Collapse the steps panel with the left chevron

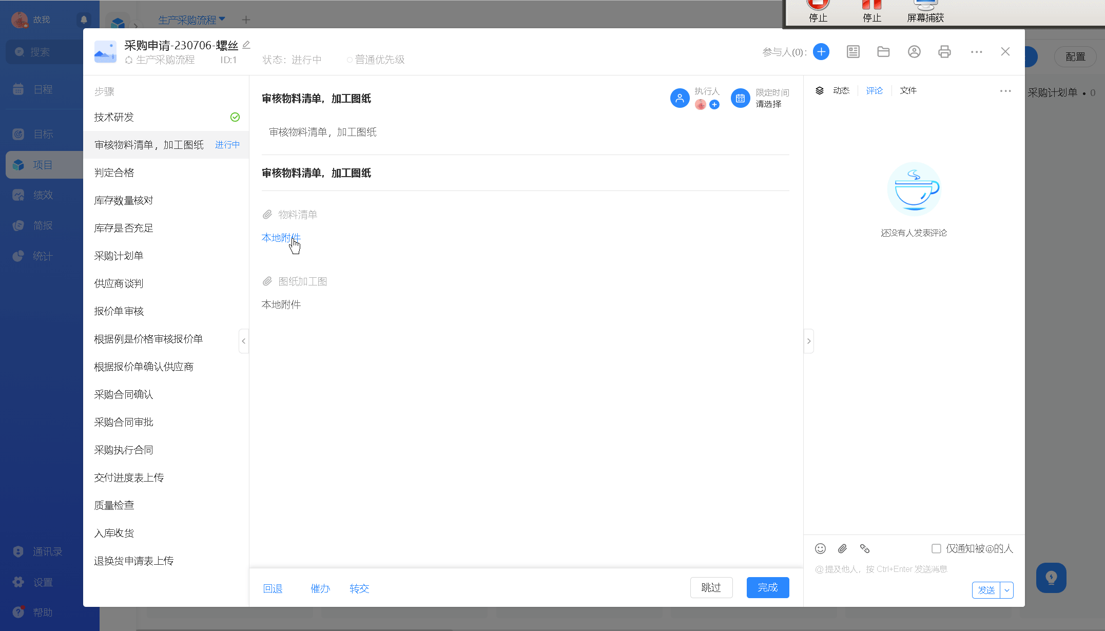click(244, 341)
